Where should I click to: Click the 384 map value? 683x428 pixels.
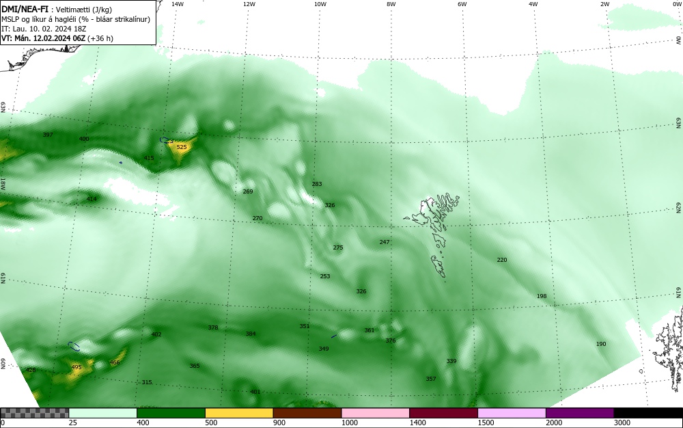coord(251,334)
